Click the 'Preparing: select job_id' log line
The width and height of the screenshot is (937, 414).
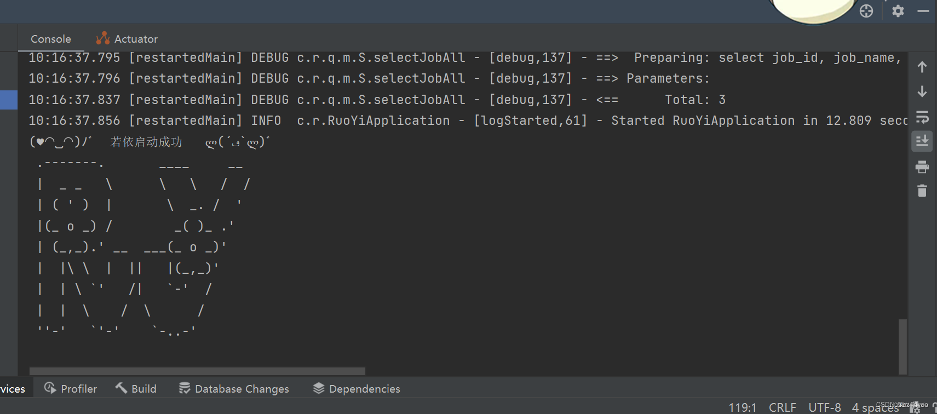pyautogui.click(x=465, y=58)
